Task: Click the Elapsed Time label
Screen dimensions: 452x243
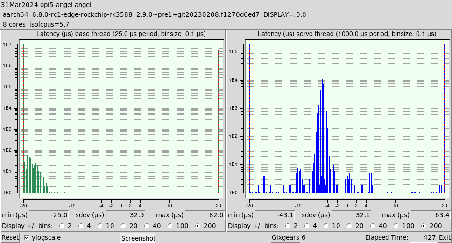Action: (x=387, y=237)
